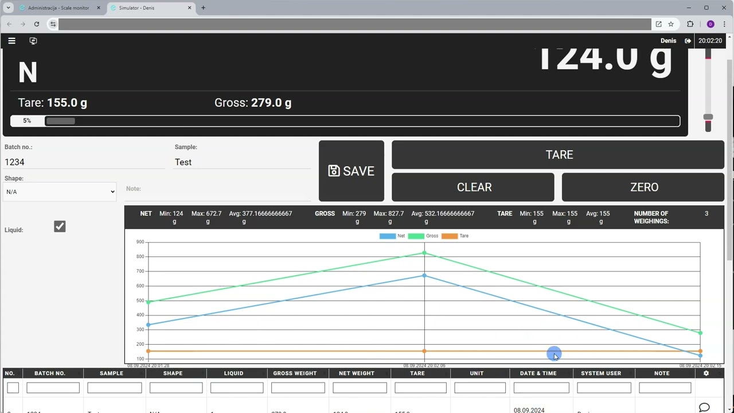
Task: Filter the Date & Time column
Action: point(541,388)
